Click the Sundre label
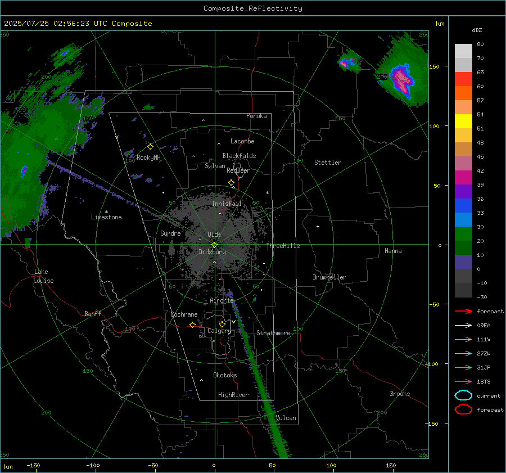The image size is (506, 473). pos(170,233)
